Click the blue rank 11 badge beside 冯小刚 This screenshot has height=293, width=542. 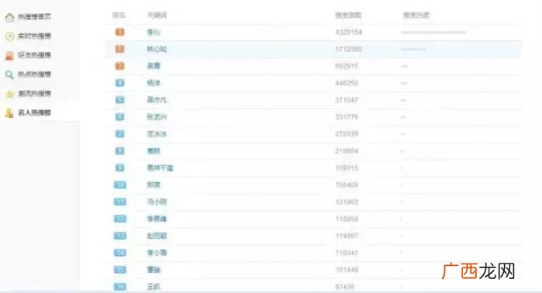coord(120,202)
